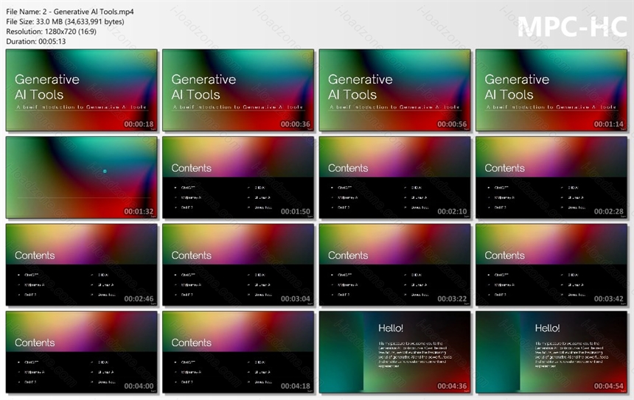The image size is (634, 400).
Task: Click the File Name text line
Action: pos(70,12)
